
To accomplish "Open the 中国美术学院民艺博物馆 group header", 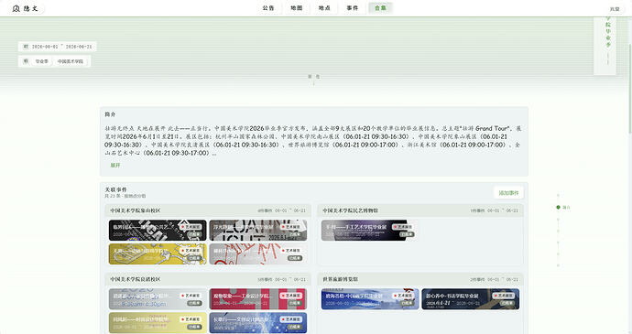I will tap(420, 210).
